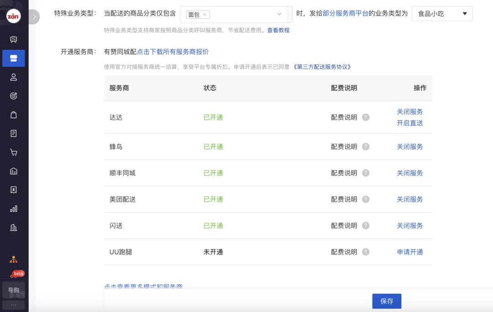Image resolution: width=493 pixels, height=312 pixels.
Task: Remove the 面包 category tag
Action: [x=205, y=15]
